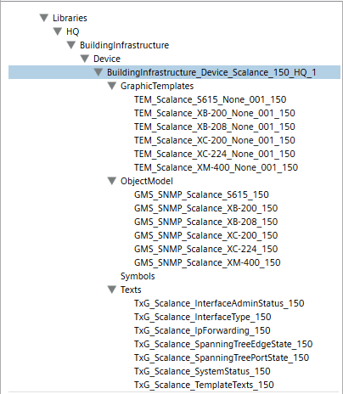The width and height of the screenshot is (343, 394).
Task: Open TxG_Scalance_IpForwarding_150 text group
Action: (202, 330)
